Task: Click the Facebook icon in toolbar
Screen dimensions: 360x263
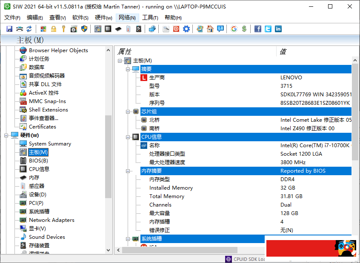Action: point(258,29)
